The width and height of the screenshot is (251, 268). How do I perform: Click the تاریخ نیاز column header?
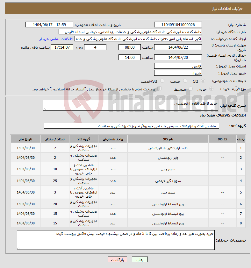click(26, 139)
